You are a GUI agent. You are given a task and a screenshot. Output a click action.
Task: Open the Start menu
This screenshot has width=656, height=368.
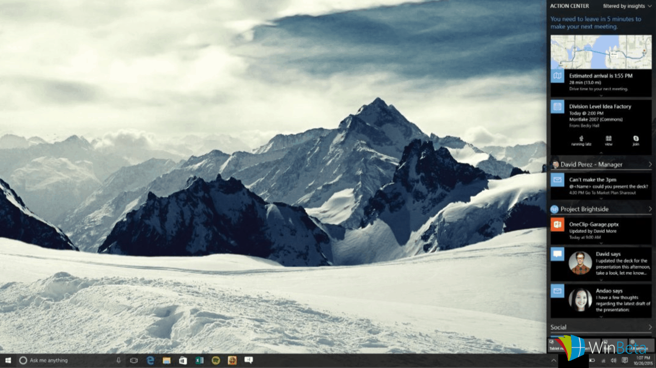(8, 360)
